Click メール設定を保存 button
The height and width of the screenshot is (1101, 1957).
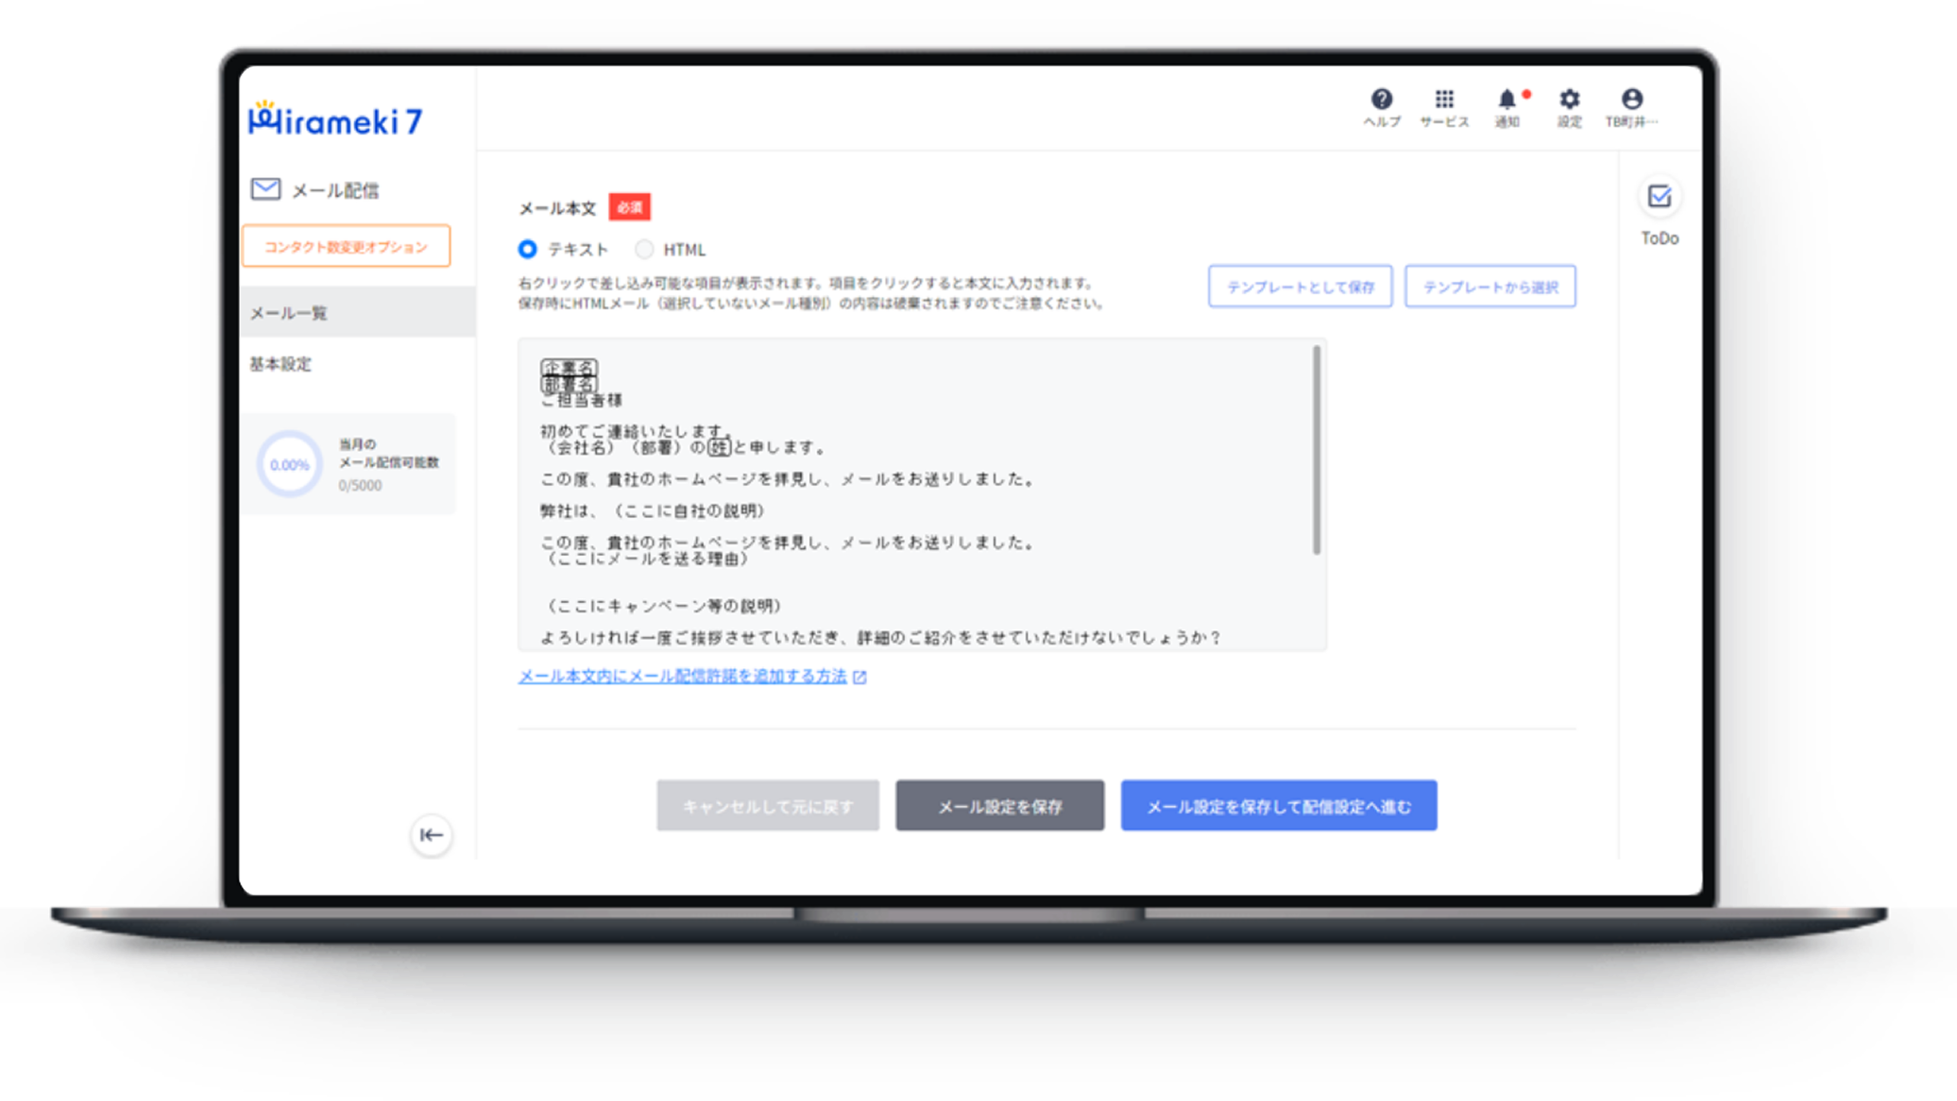click(x=1000, y=806)
